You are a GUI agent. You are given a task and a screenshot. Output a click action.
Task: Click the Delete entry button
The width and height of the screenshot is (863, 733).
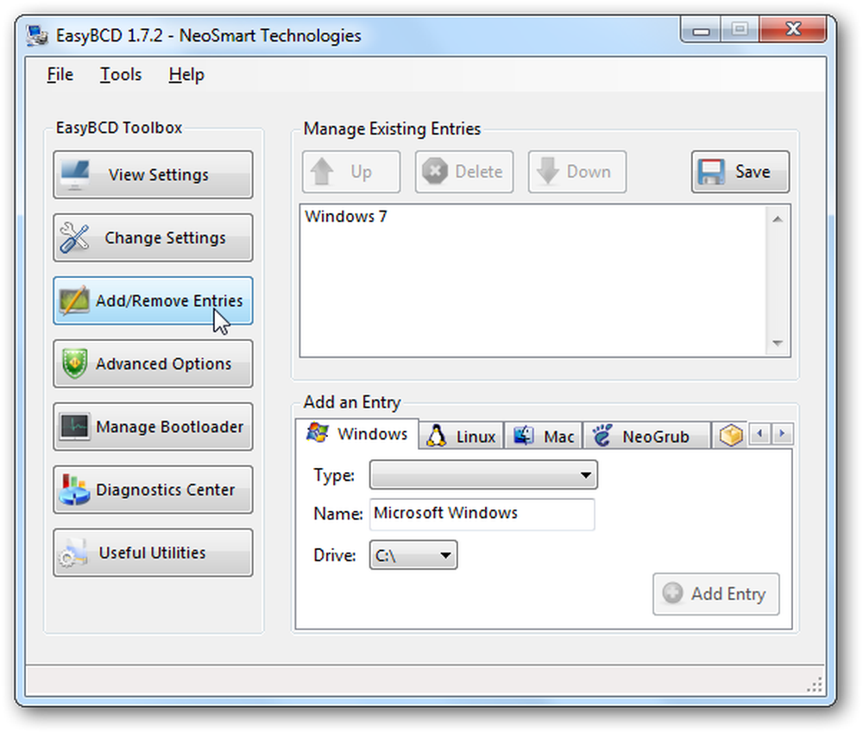coord(464,172)
